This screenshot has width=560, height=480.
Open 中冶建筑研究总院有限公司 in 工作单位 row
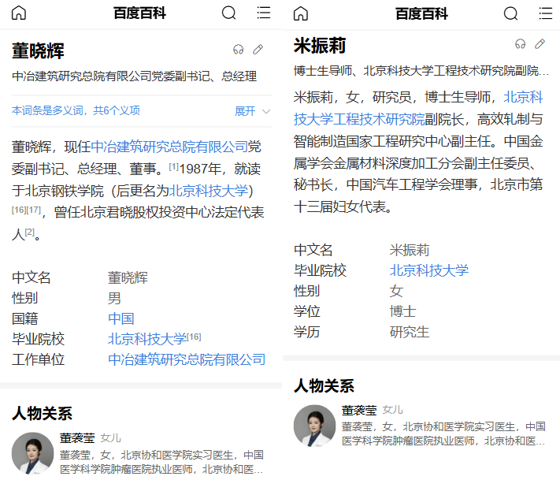(x=187, y=359)
